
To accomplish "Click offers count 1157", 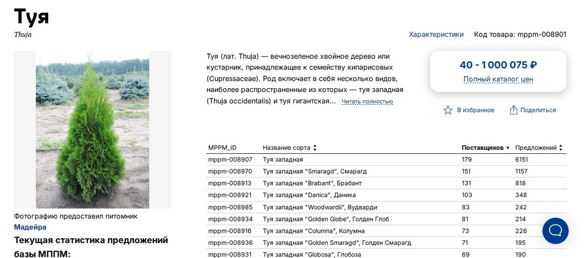I will [x=522, y=171].
